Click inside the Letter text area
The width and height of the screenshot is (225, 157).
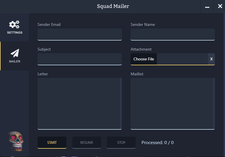pyautogui.click(x=78, y=104)
